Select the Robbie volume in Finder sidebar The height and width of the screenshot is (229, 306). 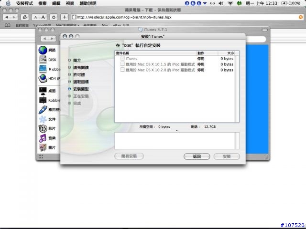tap(49, 69)
